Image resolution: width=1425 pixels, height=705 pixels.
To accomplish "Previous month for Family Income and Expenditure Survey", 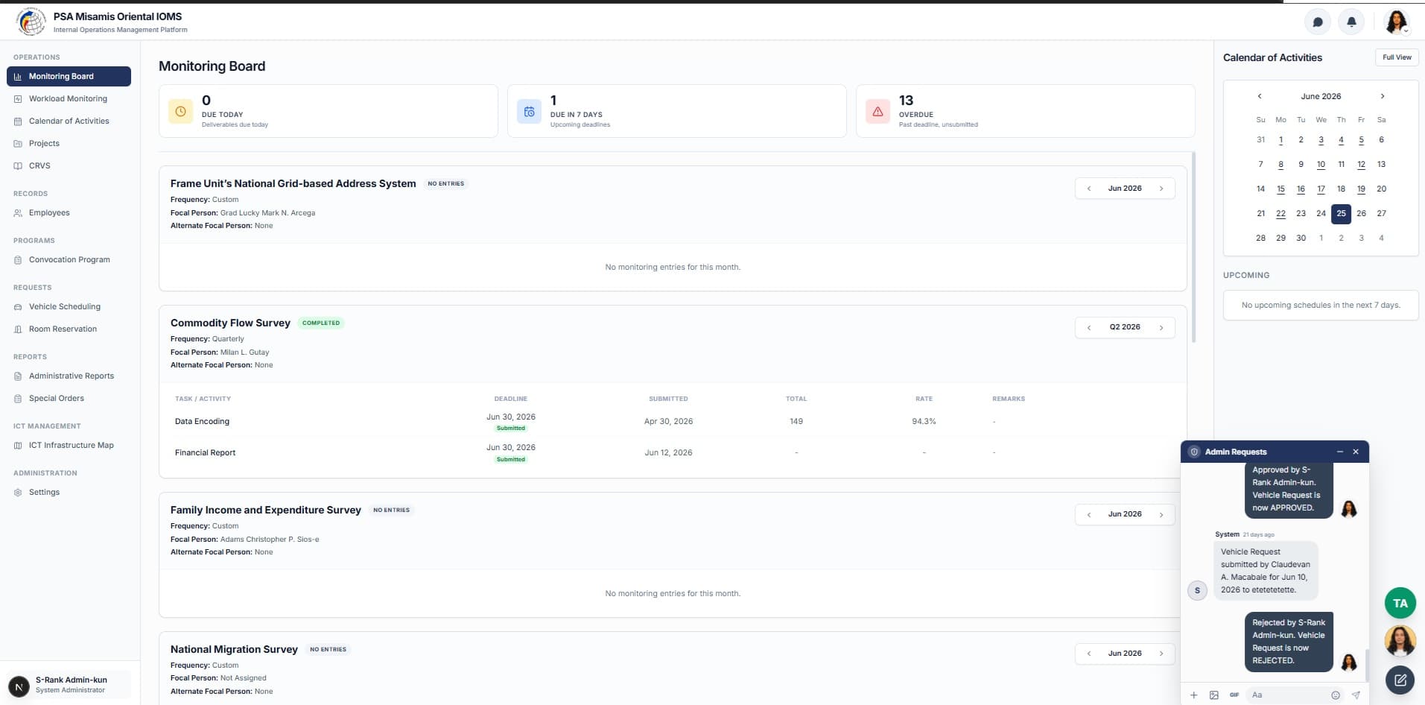I will [x=1089, y=514].
